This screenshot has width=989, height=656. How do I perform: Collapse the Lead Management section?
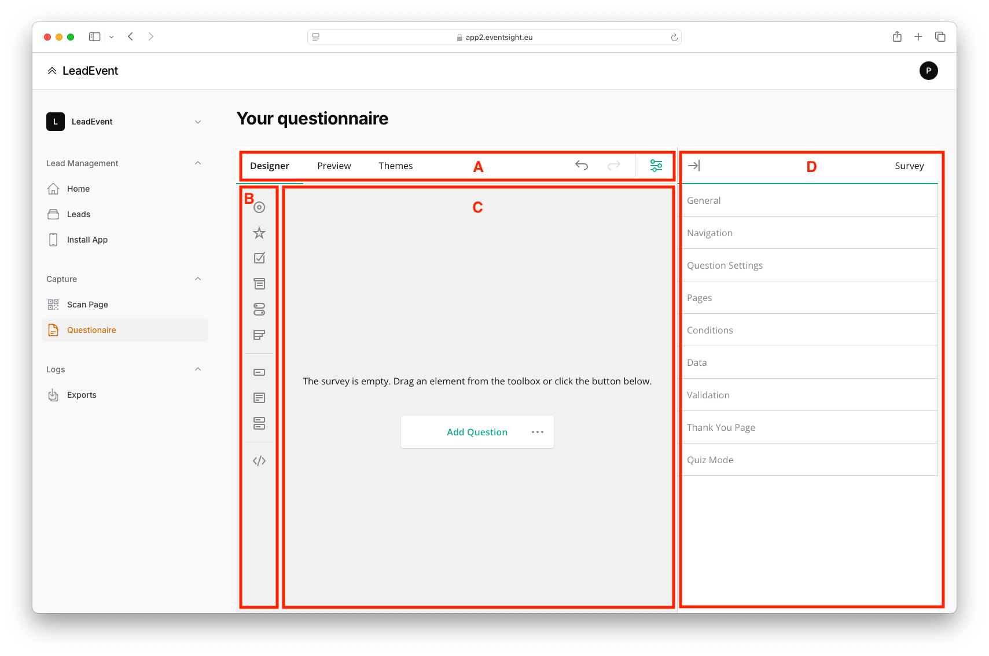coord(198,163)
